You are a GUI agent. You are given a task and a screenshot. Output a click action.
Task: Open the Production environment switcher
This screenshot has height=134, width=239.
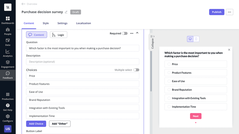tap(8, 96)
